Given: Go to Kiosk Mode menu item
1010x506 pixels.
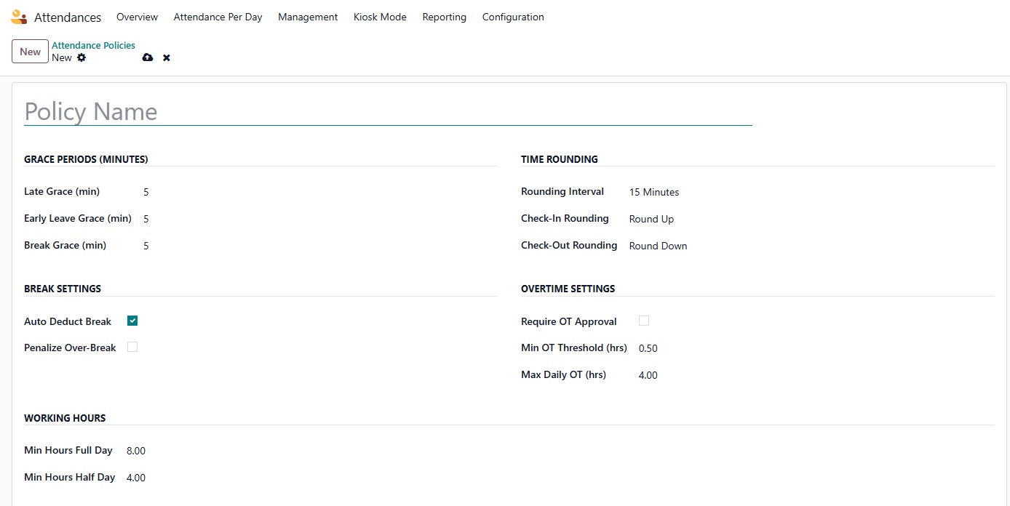Looking at the screenshot, I should click(x=380, y=17).
